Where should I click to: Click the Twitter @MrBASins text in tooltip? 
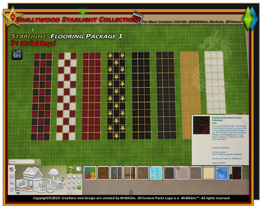[x=227, y=159]
